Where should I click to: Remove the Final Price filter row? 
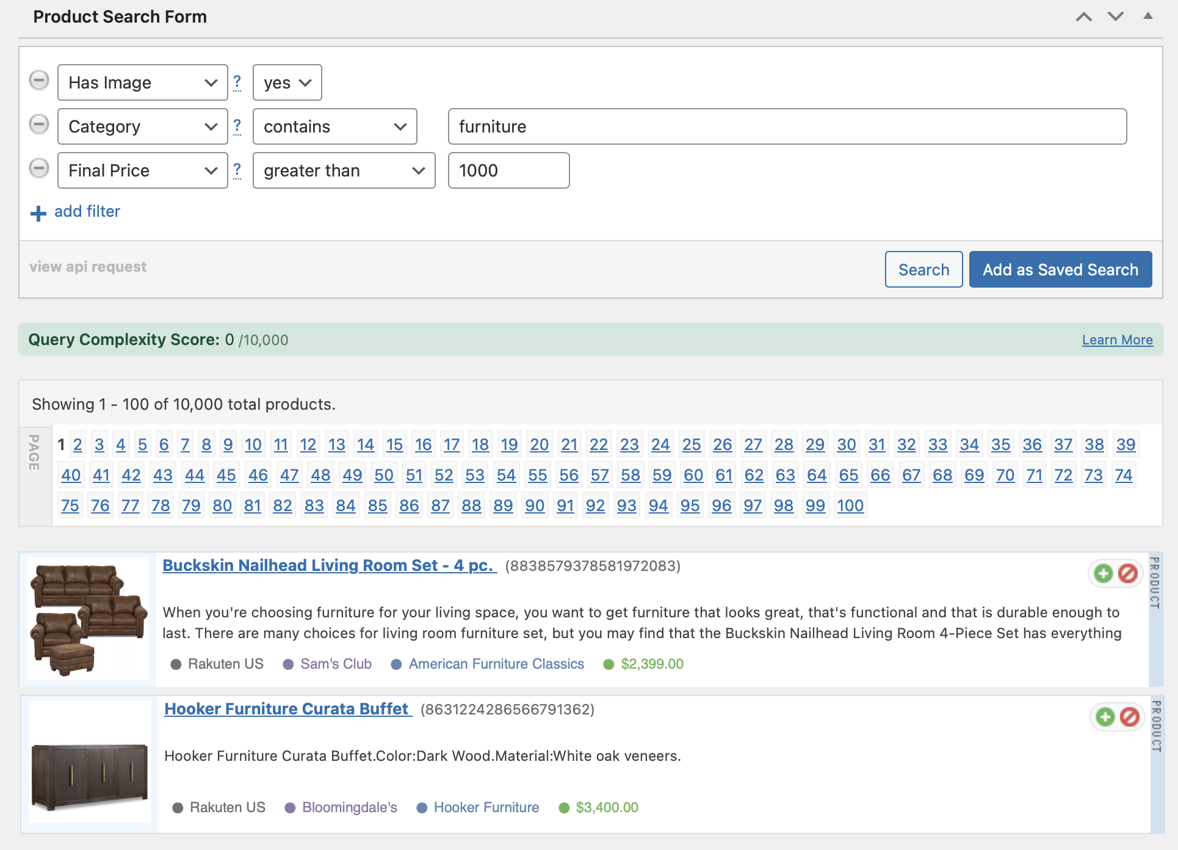coord(39,169)
